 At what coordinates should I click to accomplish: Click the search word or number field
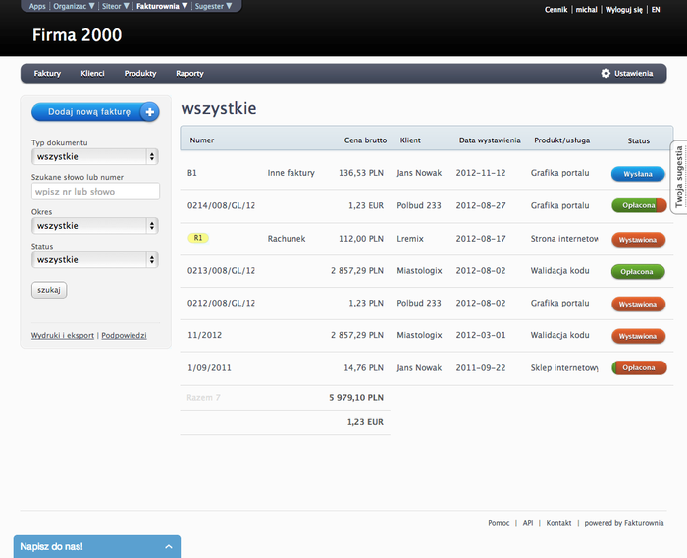click(x=95, y=192)
